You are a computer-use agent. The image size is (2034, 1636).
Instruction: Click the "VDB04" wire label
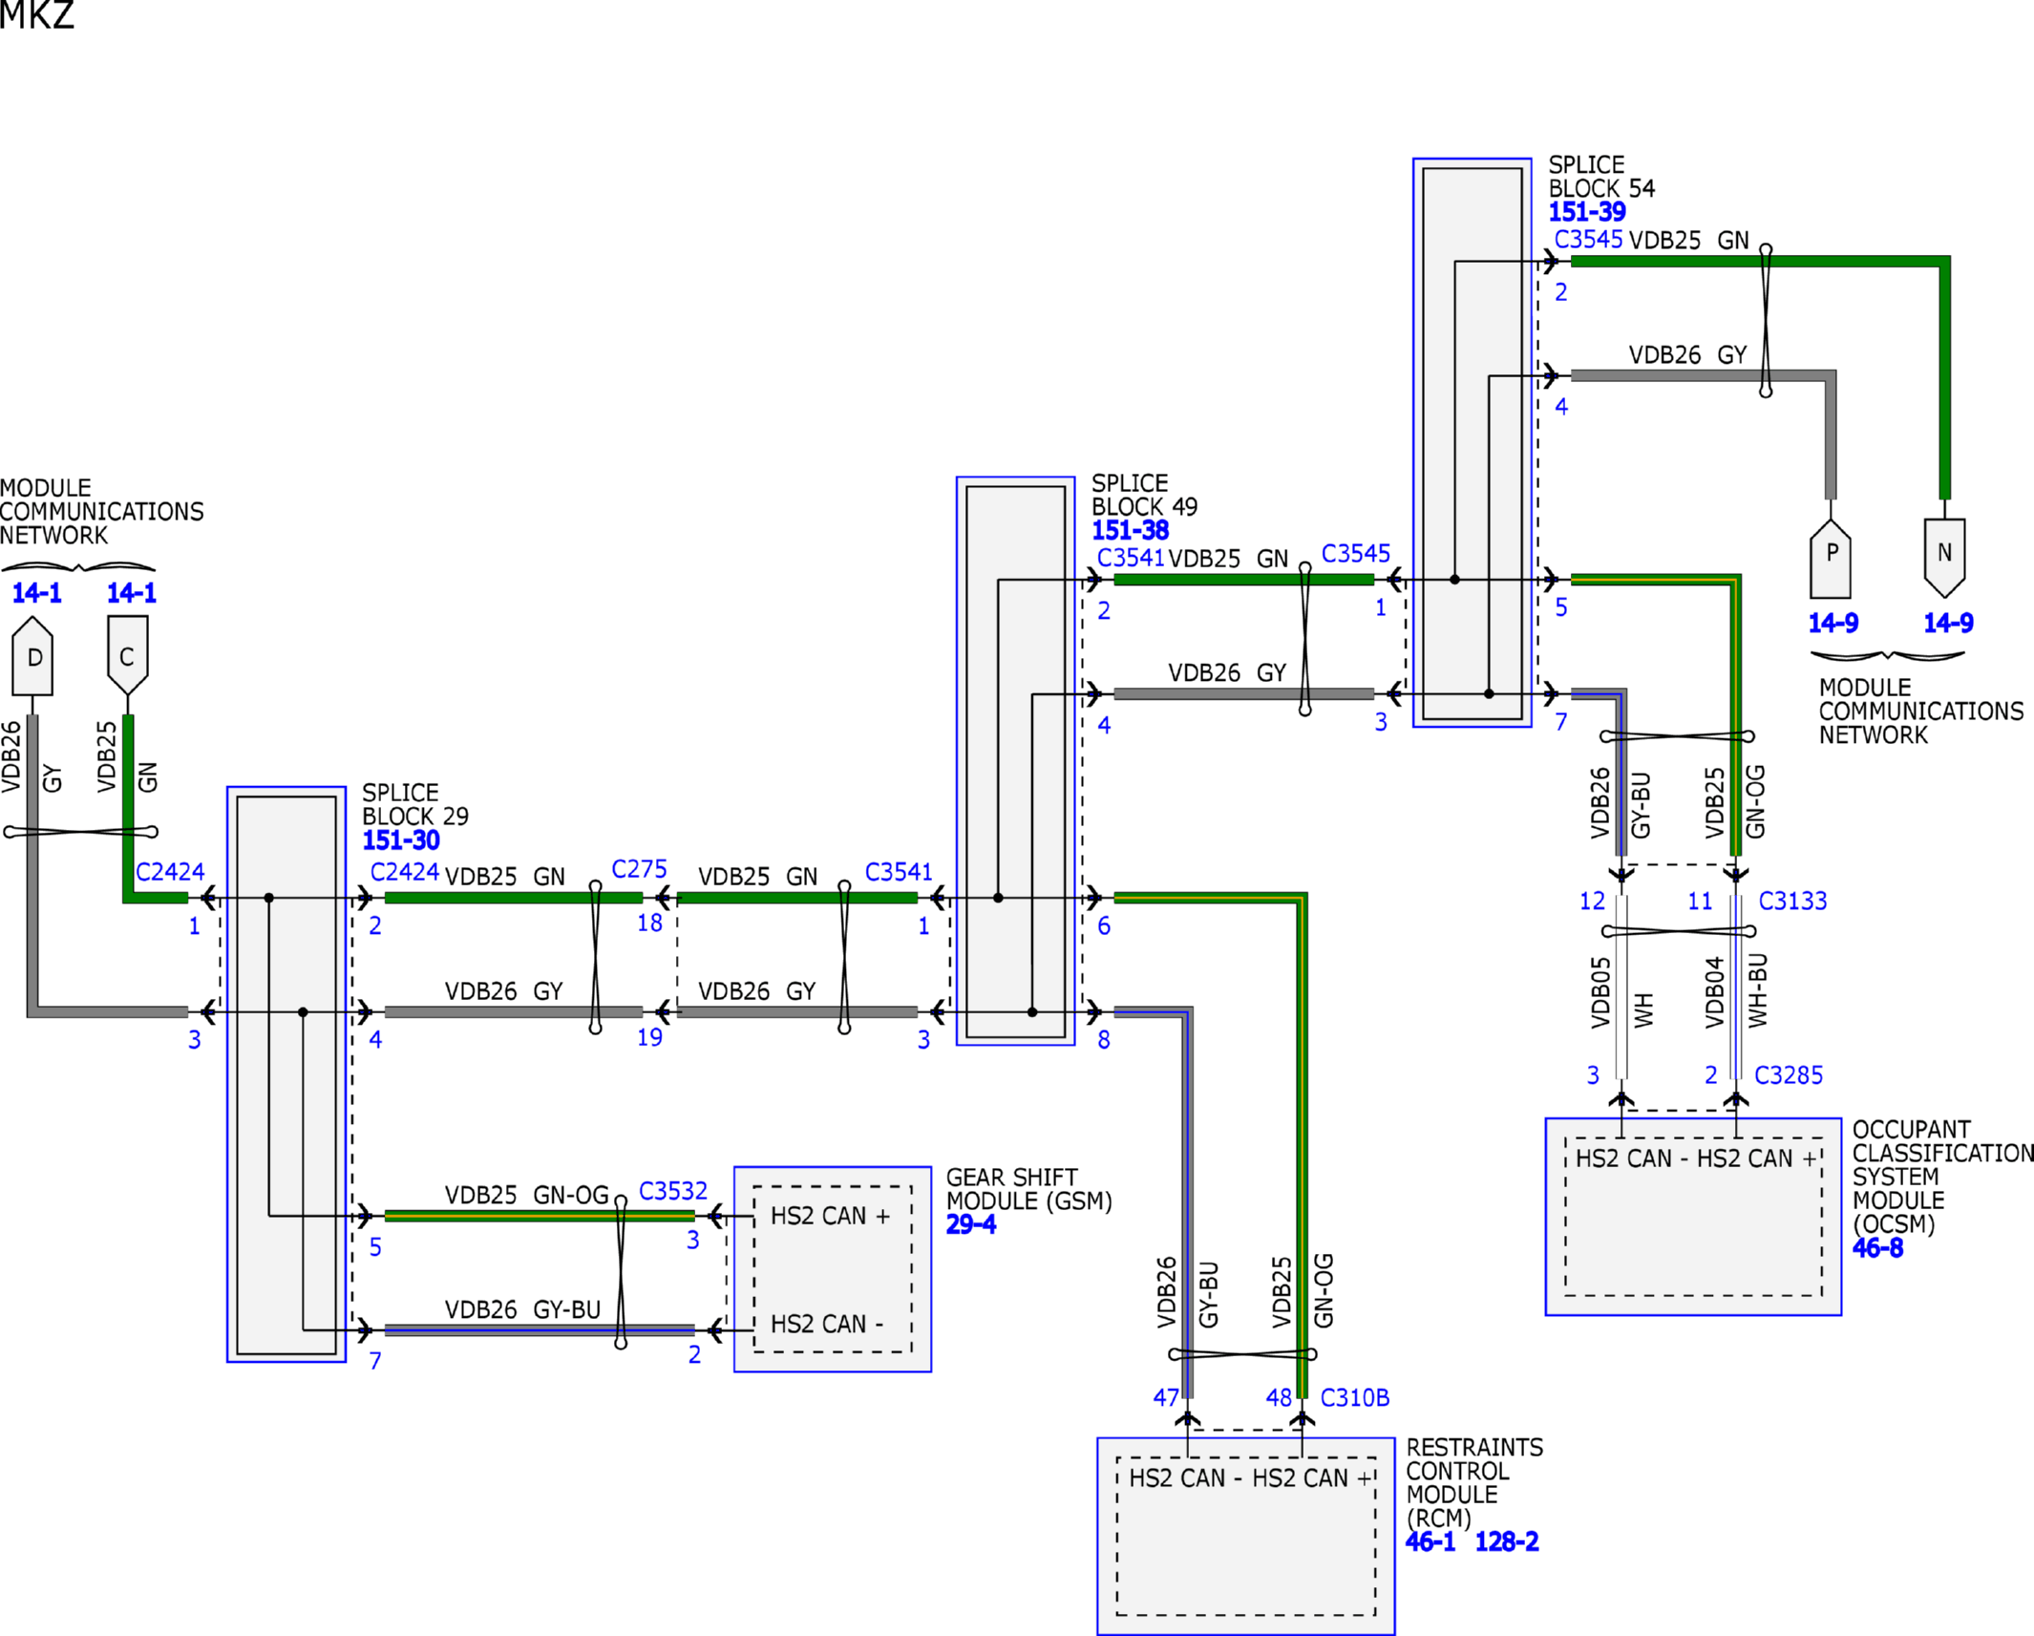tap(1715, 993)
